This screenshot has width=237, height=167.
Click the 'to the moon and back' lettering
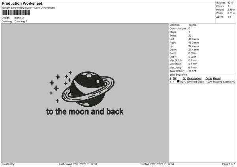[85, 112]
